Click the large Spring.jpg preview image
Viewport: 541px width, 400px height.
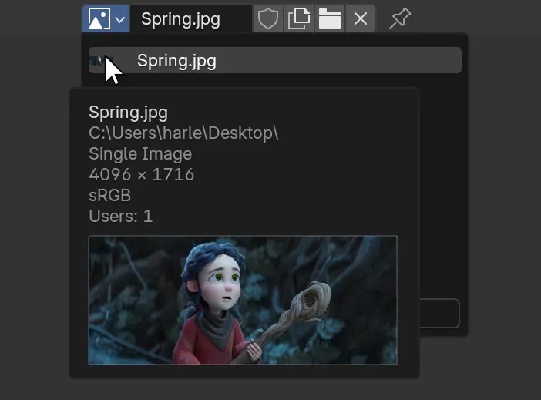coord(243,300)
